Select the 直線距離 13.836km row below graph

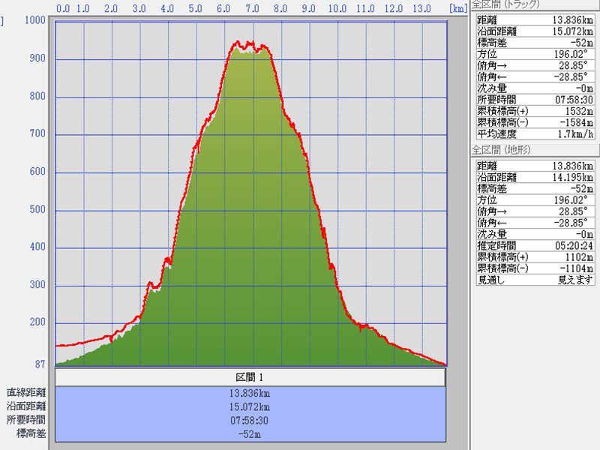point(250,392)
